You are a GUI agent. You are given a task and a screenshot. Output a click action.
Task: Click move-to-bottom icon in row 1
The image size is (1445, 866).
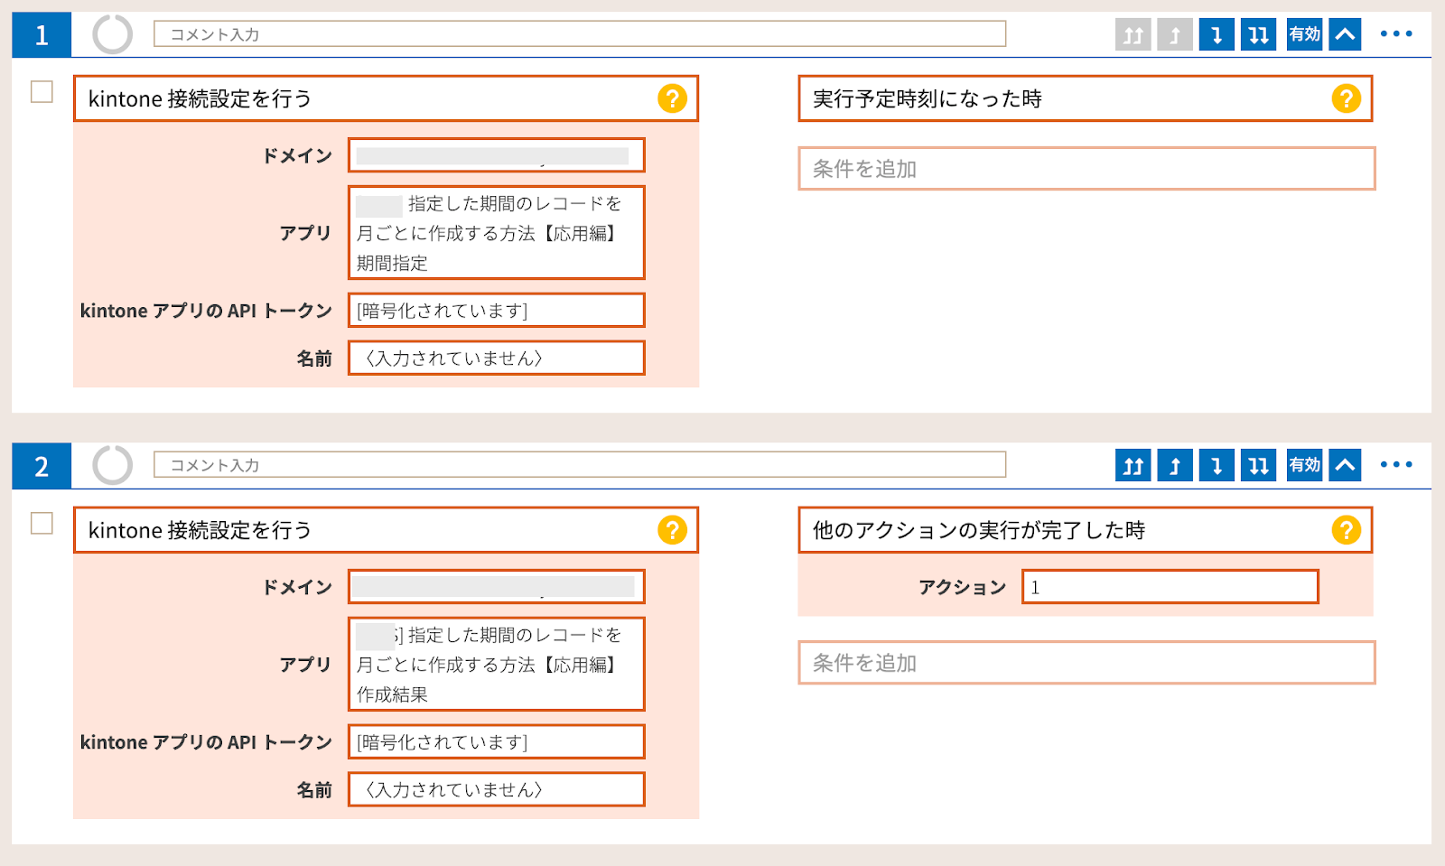pyautogui.click(x=1258, y=34)
